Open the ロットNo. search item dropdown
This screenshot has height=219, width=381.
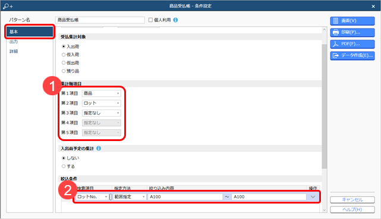click(92, 196)
